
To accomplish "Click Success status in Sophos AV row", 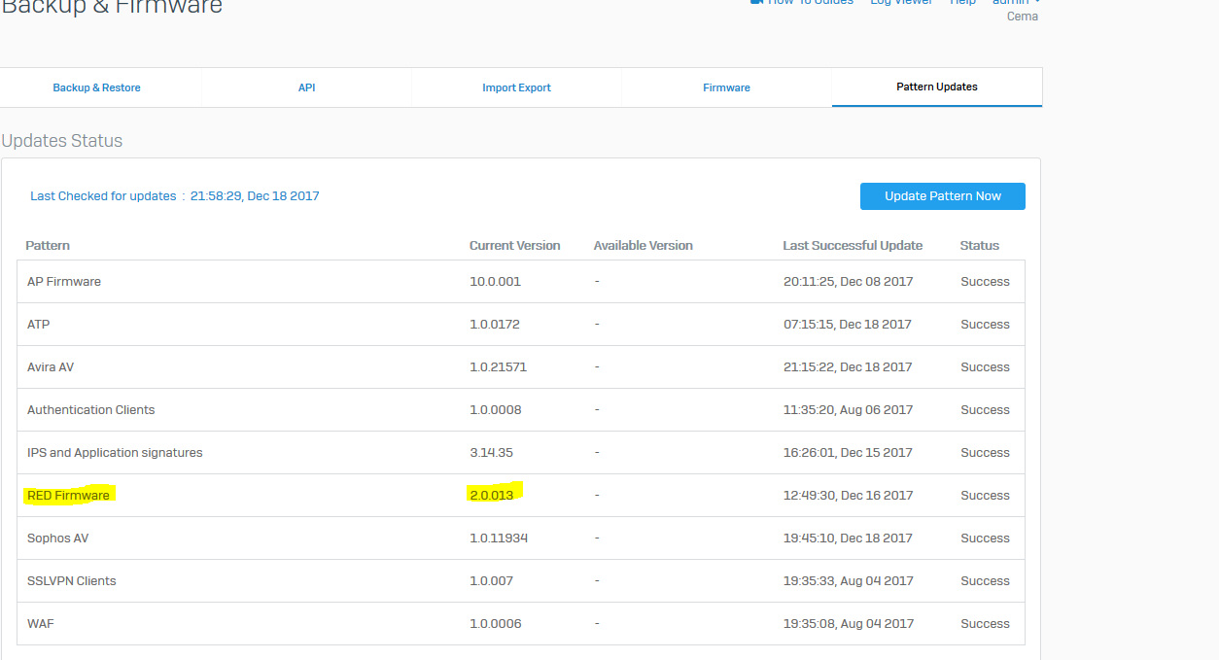I will [x=985, y=538].
